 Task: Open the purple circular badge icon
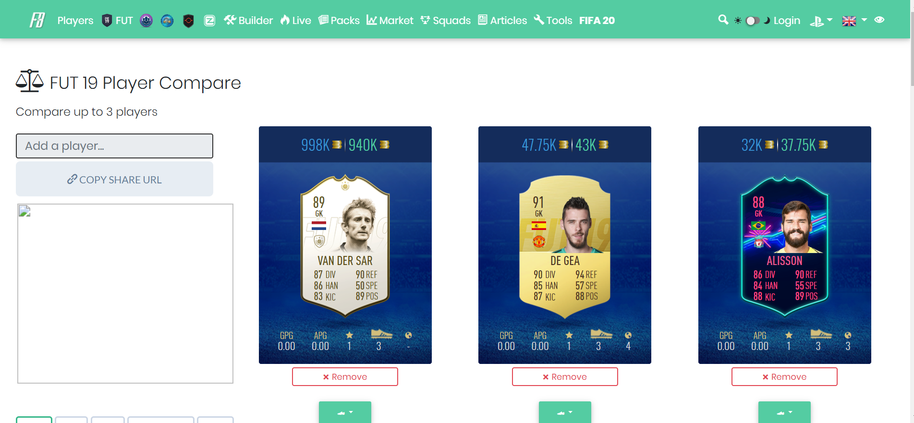146,21
